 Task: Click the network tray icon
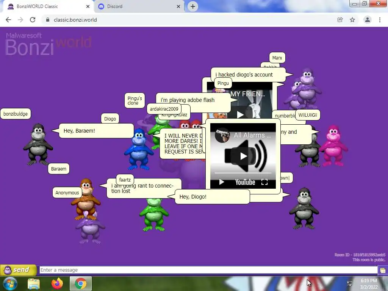pos(350,283)
